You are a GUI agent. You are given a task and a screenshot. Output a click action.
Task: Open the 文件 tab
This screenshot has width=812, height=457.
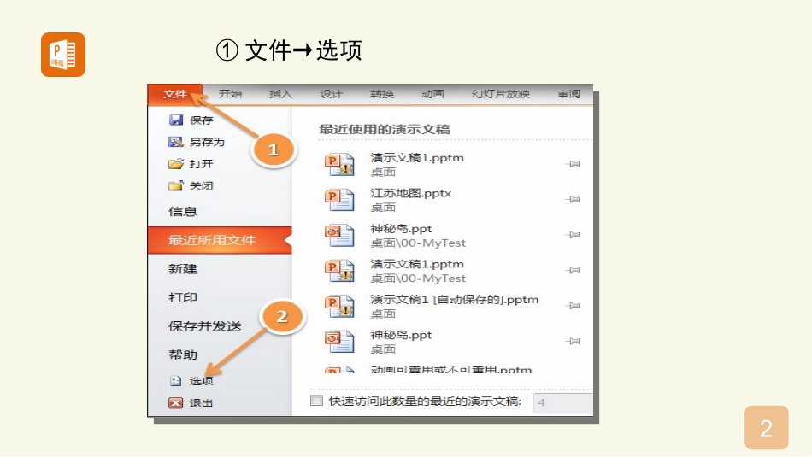pyautogui.click(x=175, y=94)
